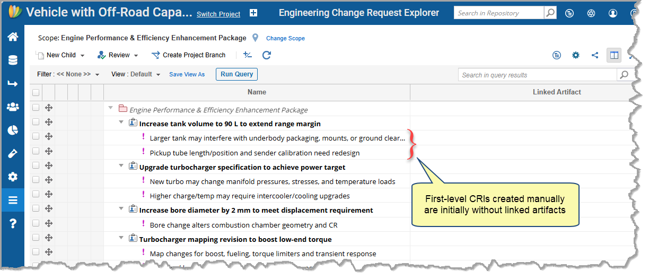Open the pie chart reports icon
Image resolution: width=649 pixels, height=279 pixels.
pyautogui.click(x=12, y=130)
